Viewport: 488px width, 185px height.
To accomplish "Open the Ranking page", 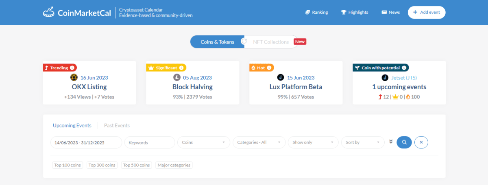I will 316,12.
